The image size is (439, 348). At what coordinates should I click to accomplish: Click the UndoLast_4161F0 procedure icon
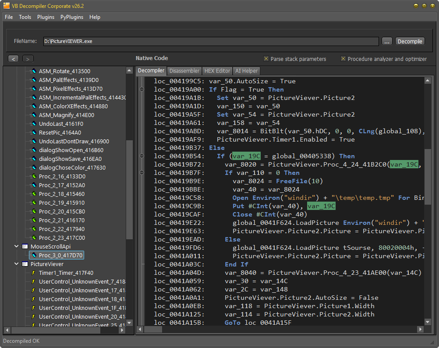pos(34,124)
